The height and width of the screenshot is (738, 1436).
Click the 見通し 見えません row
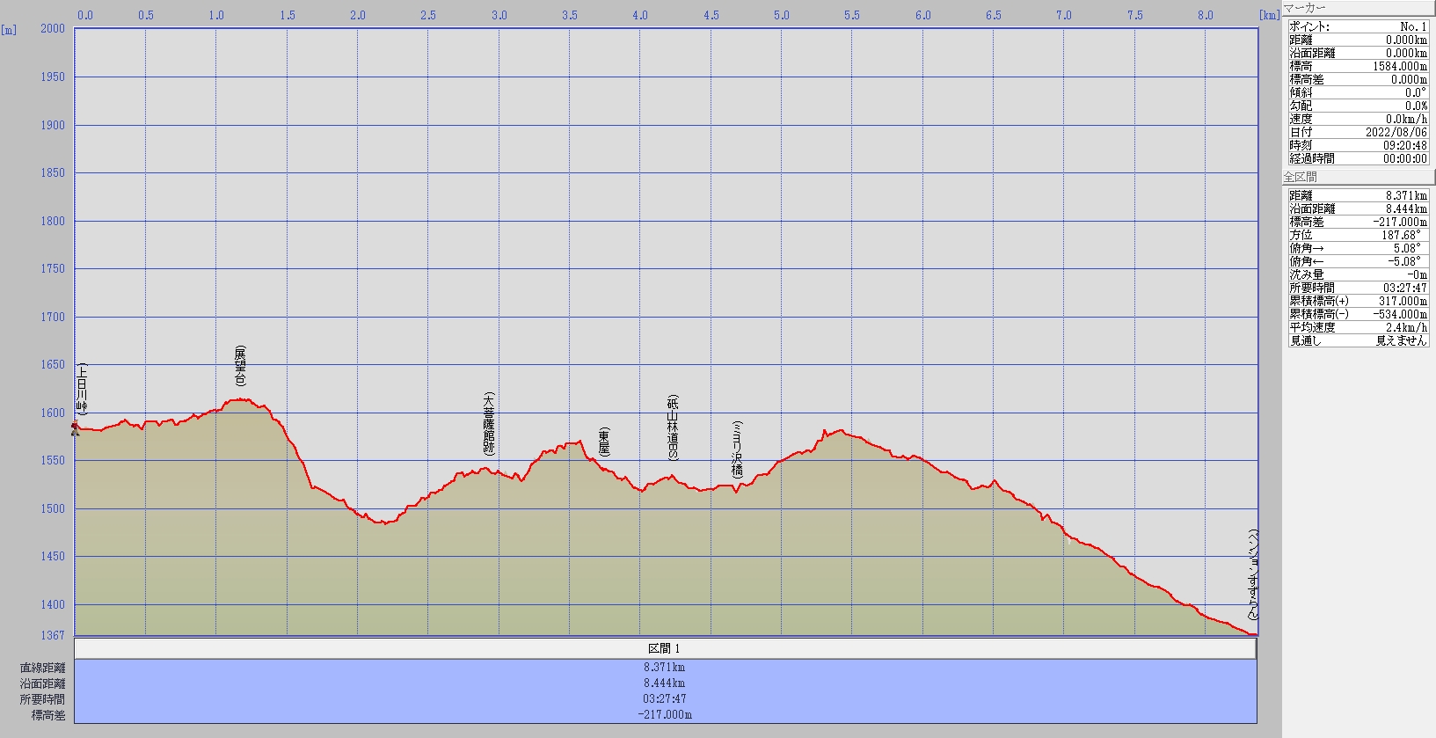click(x=1358, y=340)
